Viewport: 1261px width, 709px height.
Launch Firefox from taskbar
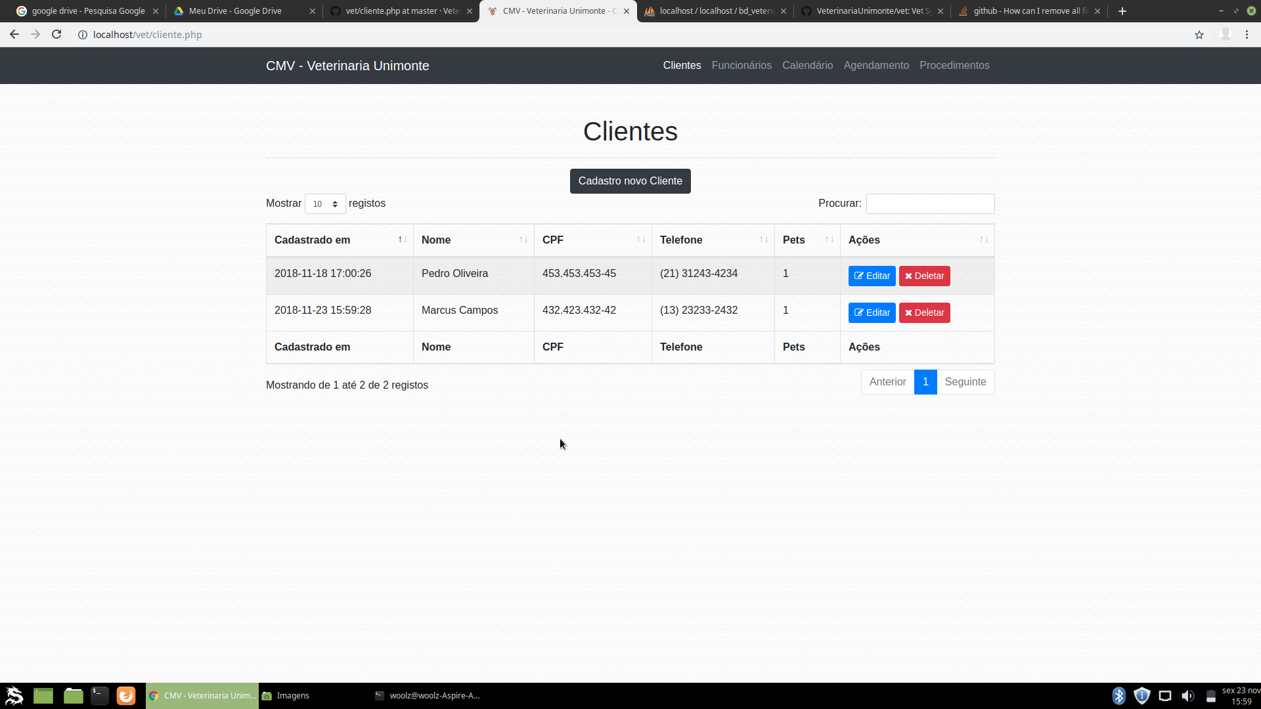coord(126,696)
